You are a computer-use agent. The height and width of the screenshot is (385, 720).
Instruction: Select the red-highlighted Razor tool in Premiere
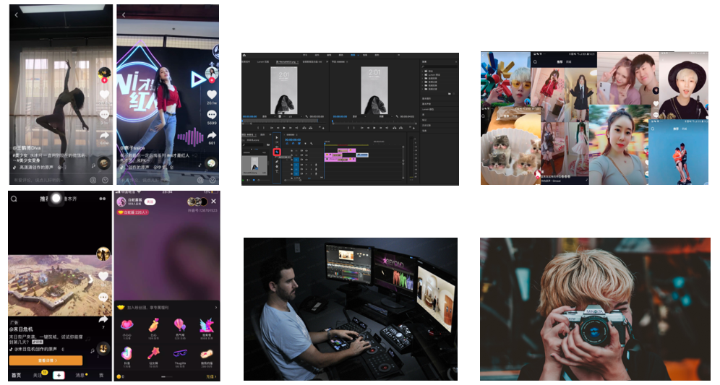tap(277, 152)
